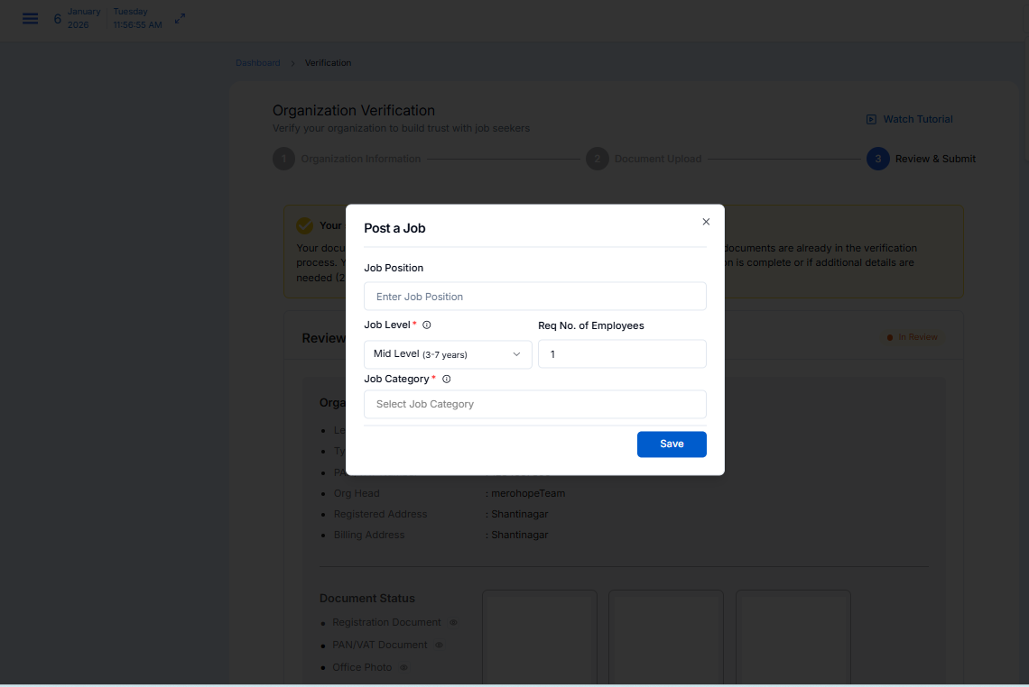Viewport: 1029px width, 687px height.
Task: Open the Job Level dropdown
Action: 447,354
